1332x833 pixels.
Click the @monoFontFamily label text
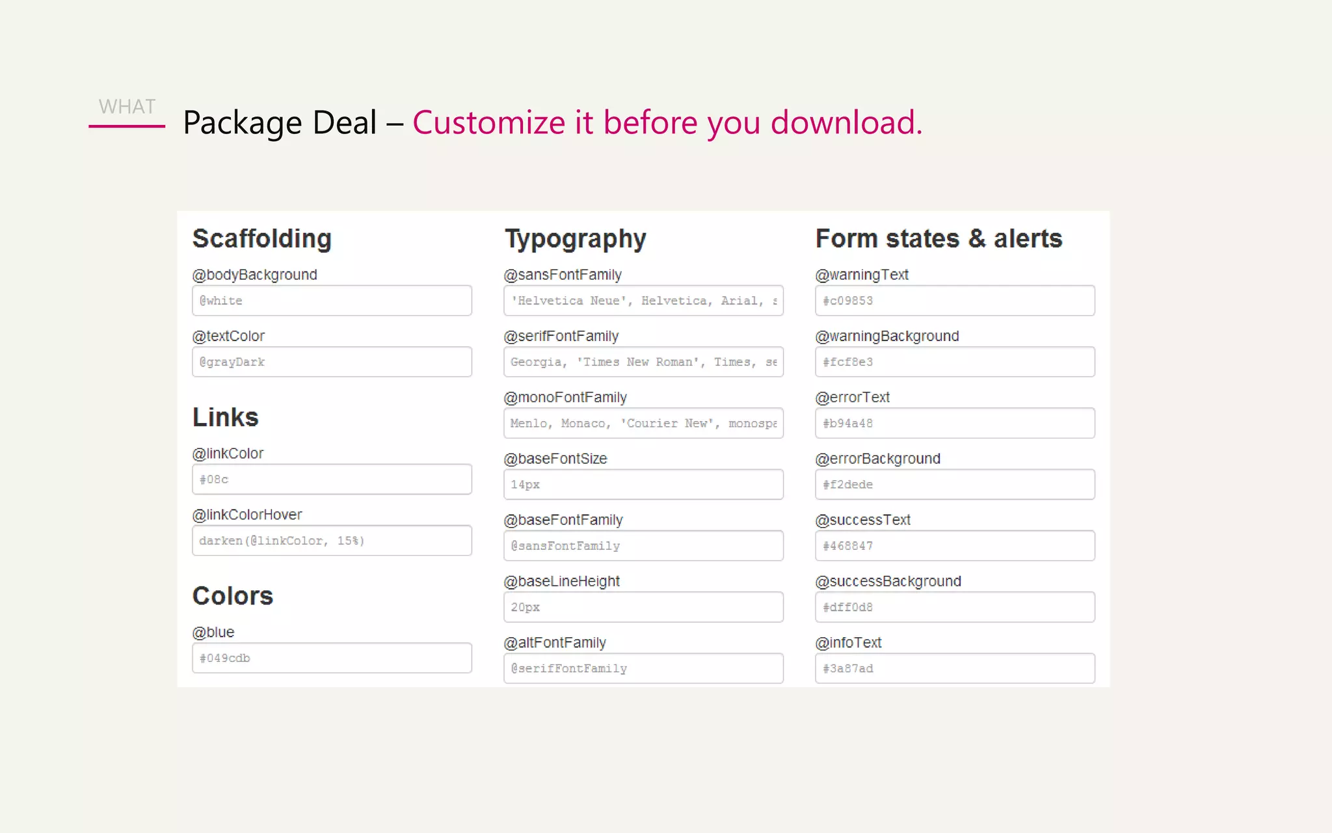565,397
